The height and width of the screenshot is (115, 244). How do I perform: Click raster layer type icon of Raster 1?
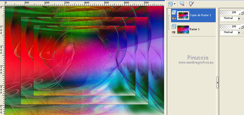(x=174, y=26)
